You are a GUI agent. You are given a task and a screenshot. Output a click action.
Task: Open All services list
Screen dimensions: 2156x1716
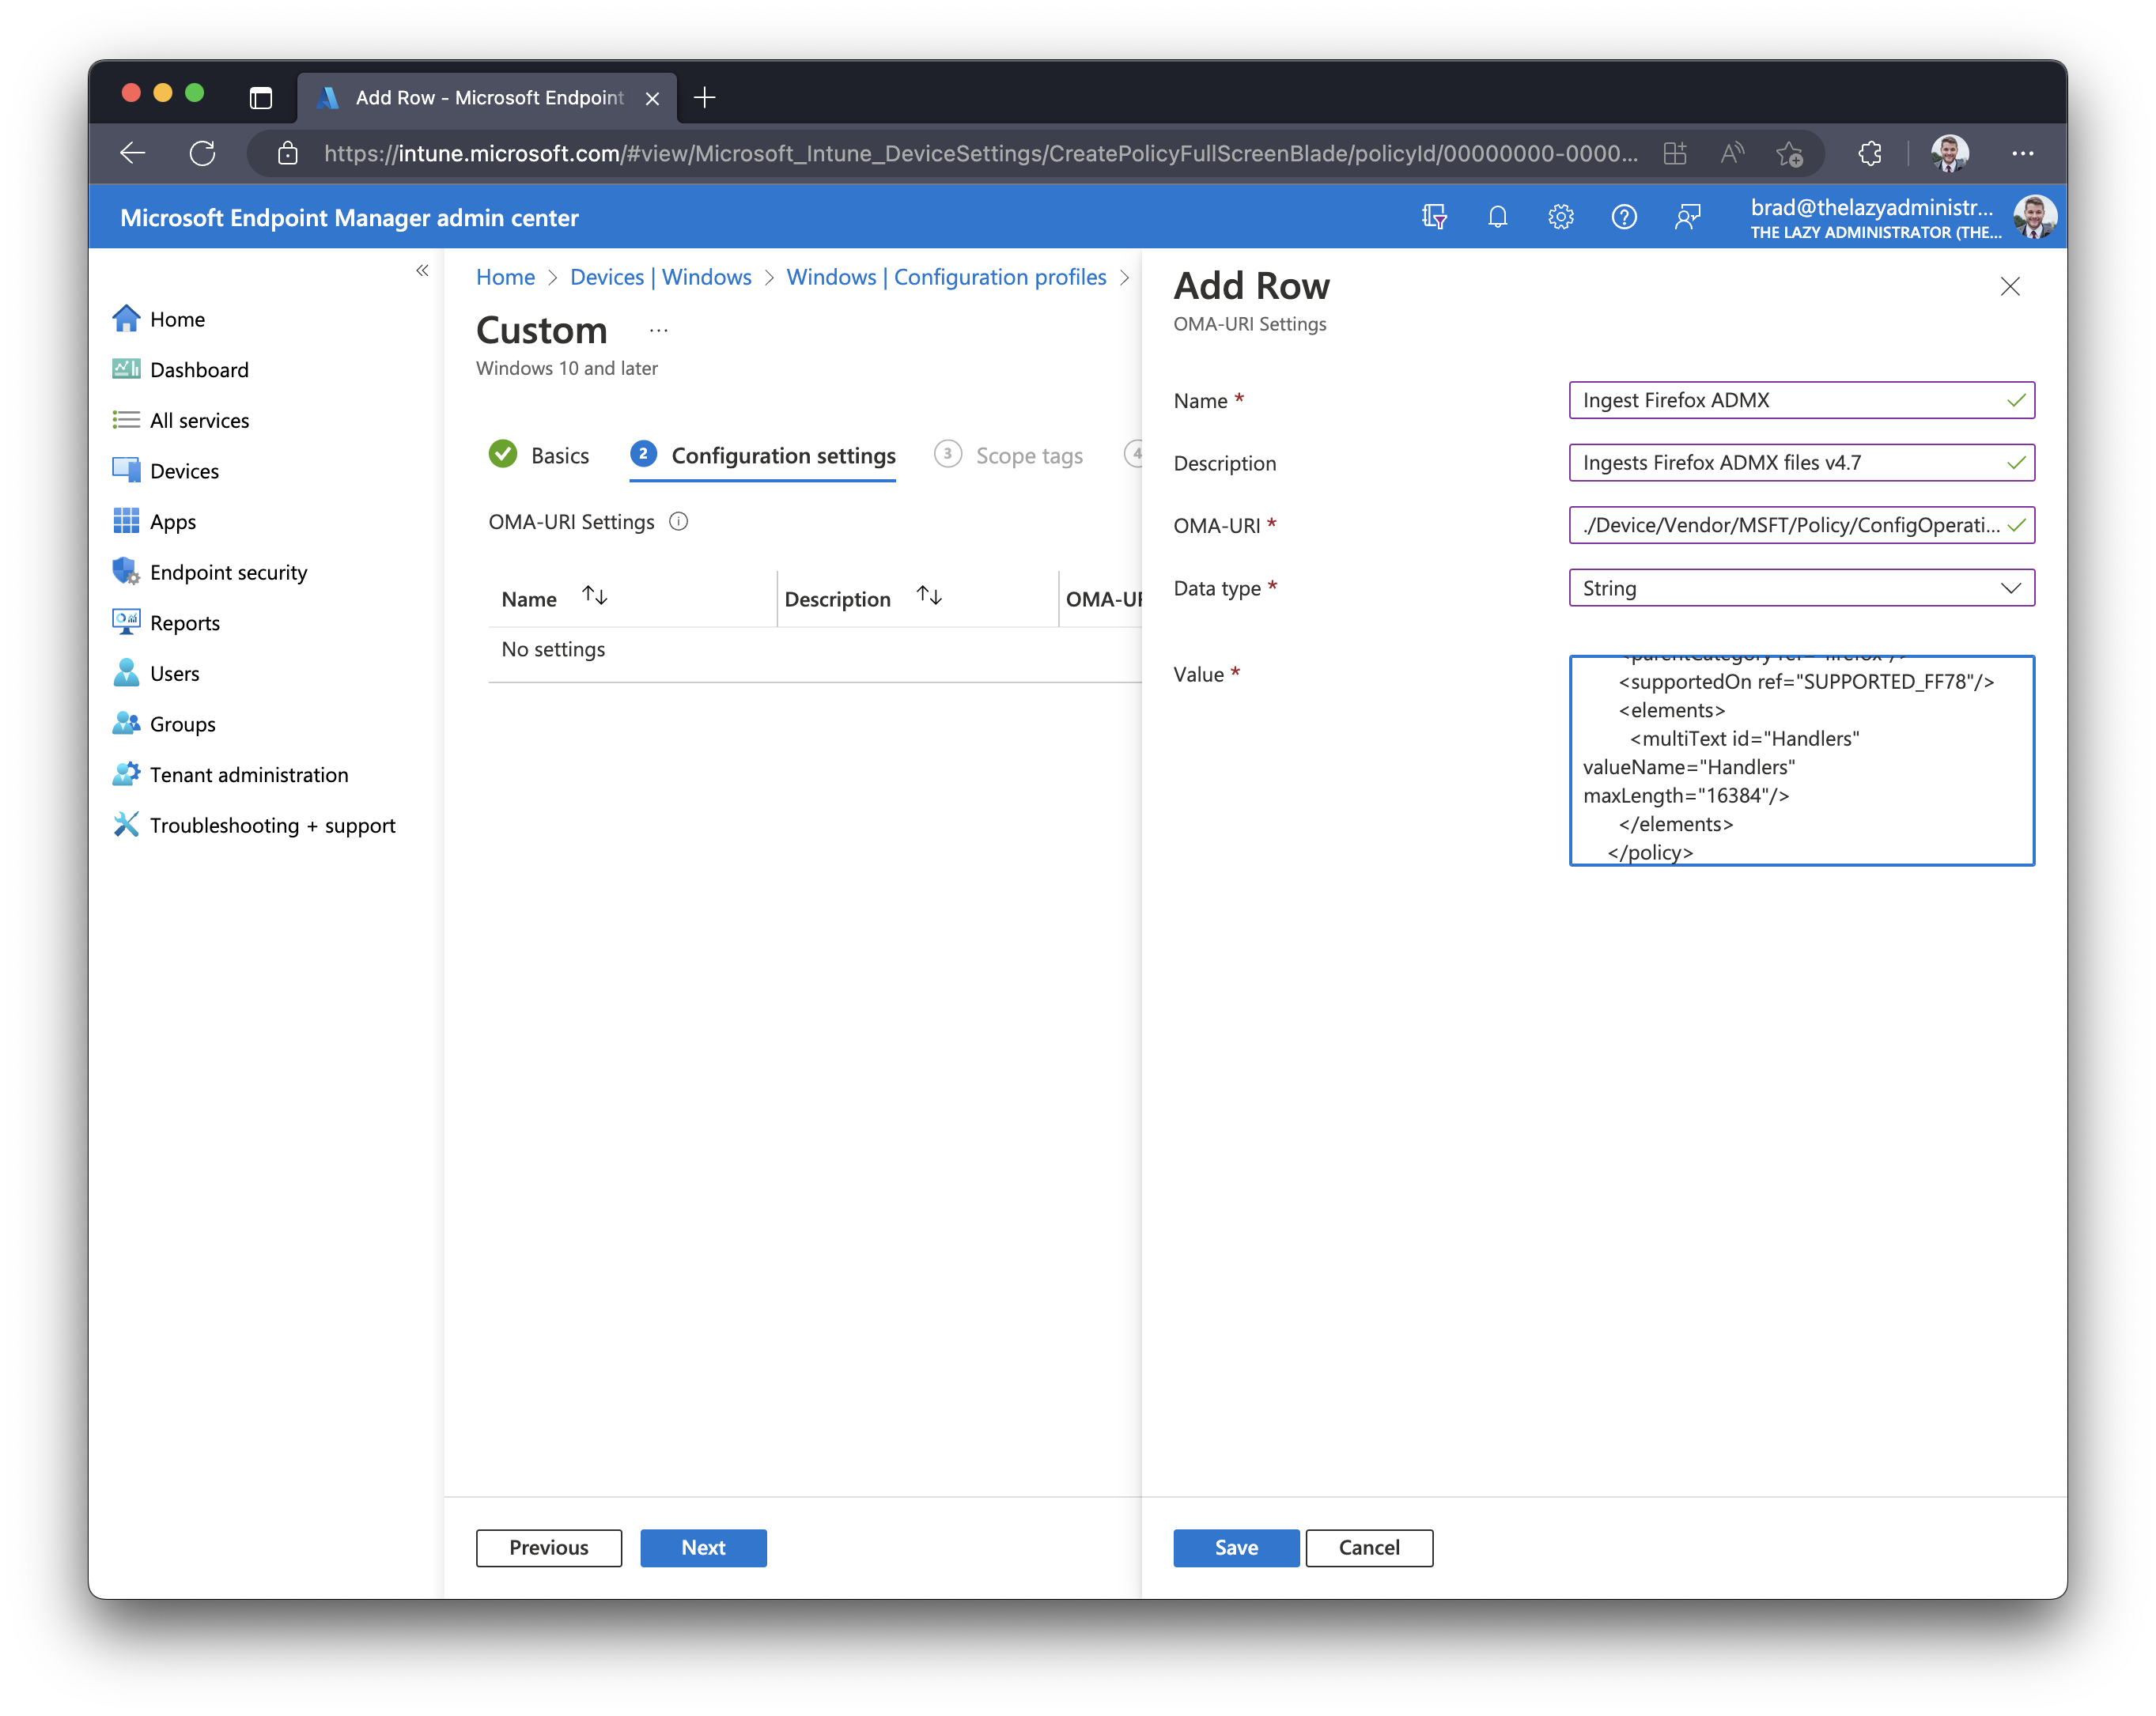181,420
